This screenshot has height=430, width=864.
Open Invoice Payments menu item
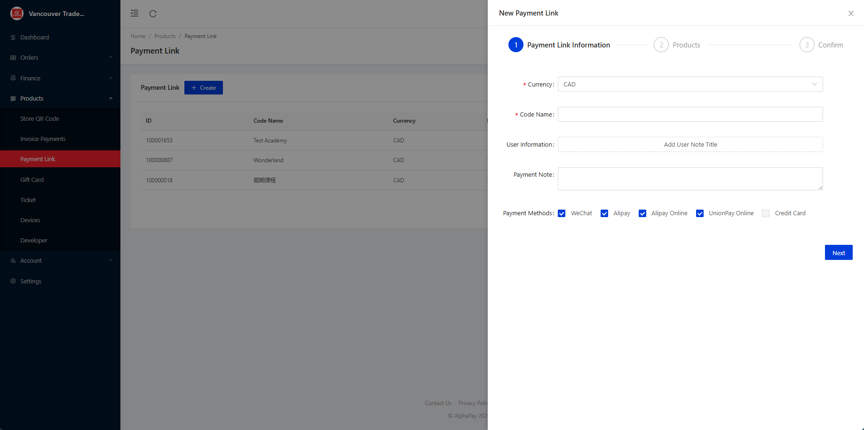[43, 139]
